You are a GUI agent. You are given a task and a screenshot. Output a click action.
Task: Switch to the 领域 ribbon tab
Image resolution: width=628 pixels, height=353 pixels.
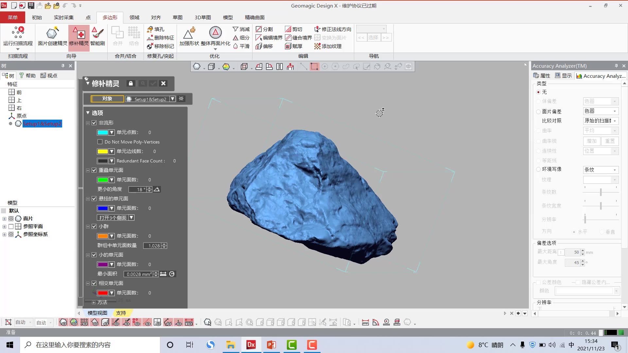click(x=134, y=17)
